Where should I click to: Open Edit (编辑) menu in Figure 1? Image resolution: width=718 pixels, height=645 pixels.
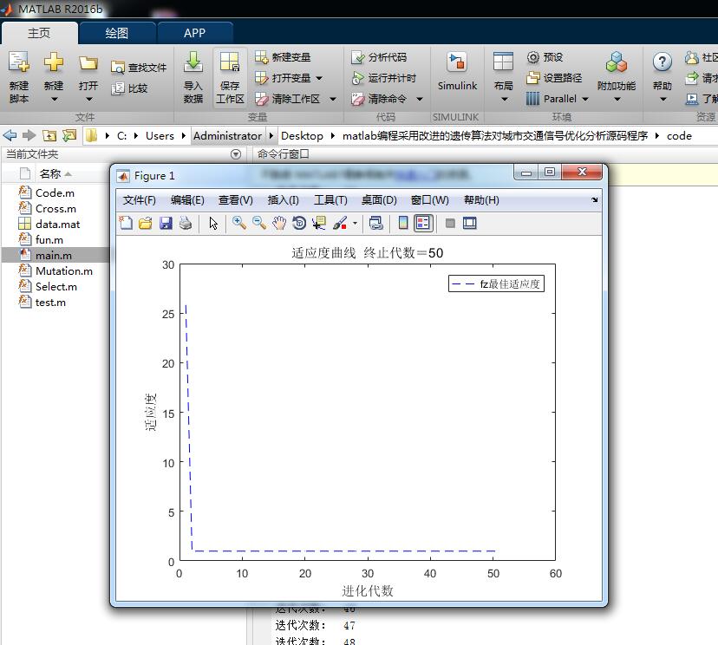pos(187,200)
